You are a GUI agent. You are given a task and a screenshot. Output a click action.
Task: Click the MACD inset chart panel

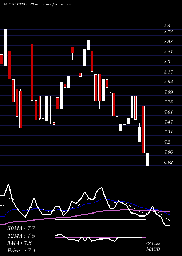click(x=100, y=238)
